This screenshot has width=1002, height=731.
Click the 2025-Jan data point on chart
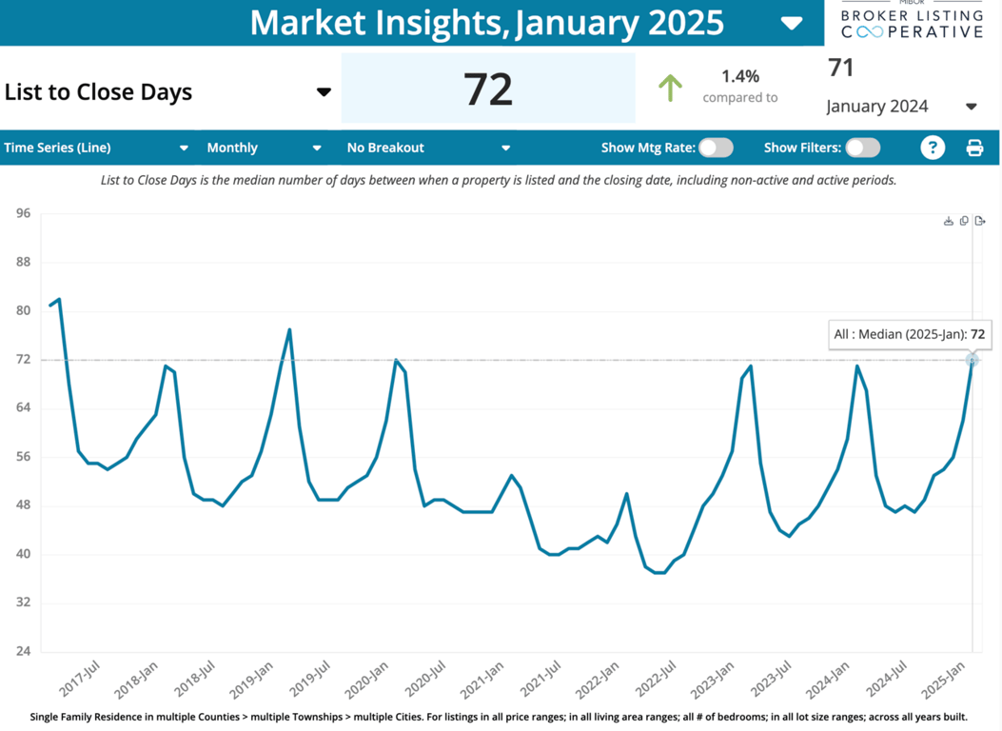tap(972, 361)
